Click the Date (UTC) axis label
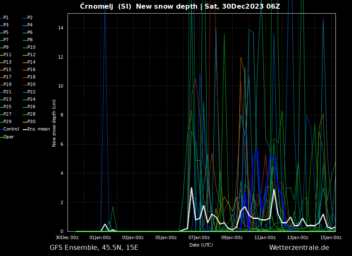Screen dimensions: 352x256 tap(201, 245)
